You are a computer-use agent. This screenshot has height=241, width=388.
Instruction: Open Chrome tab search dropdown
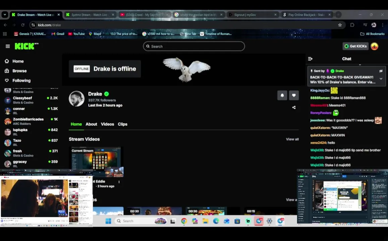(5, 15)
